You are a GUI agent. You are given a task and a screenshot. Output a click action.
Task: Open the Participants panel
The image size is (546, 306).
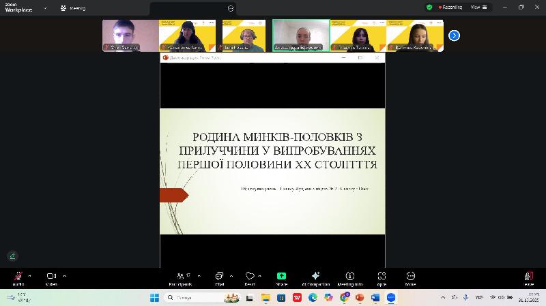(x=180, y=277)
